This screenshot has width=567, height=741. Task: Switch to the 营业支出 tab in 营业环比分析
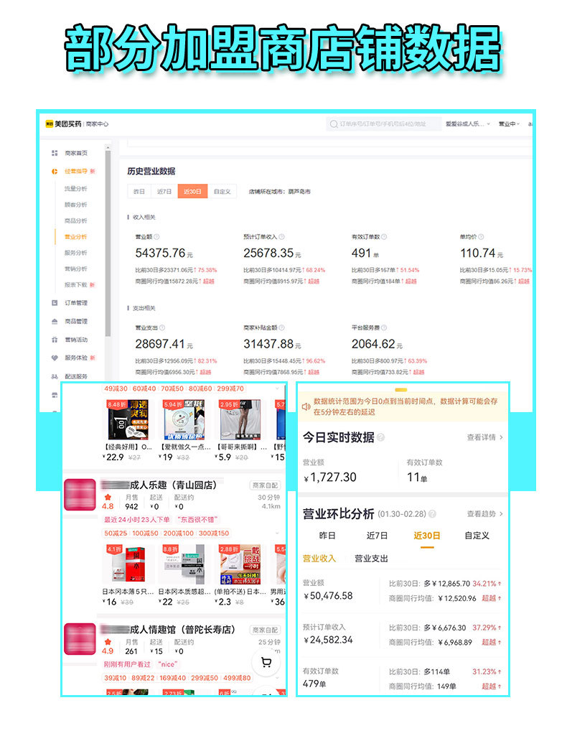(x=371, y=559)
